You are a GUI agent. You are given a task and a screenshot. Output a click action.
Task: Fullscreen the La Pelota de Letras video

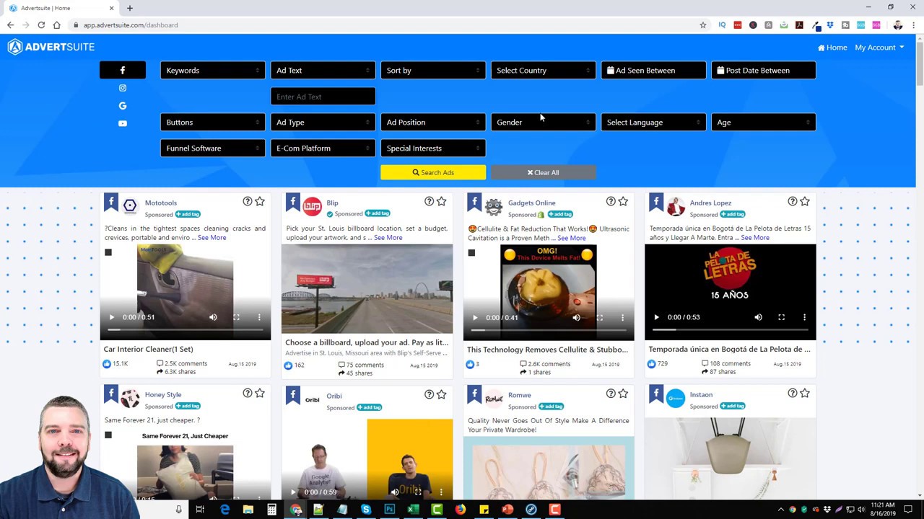781,317
